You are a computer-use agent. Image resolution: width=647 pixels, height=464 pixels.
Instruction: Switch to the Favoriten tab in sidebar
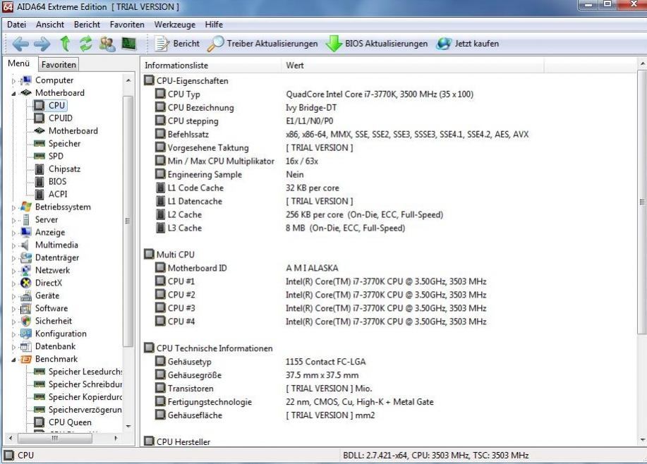click(59, 64)
